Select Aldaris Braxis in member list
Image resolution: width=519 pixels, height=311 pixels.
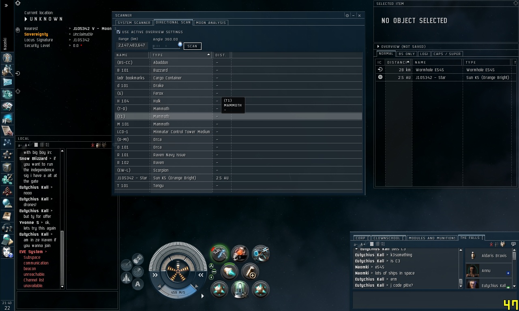(x=489, y=256)
